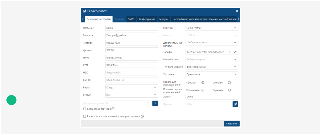
Task: Focus the Код 1С input field
Action: (x=131, y=80)
